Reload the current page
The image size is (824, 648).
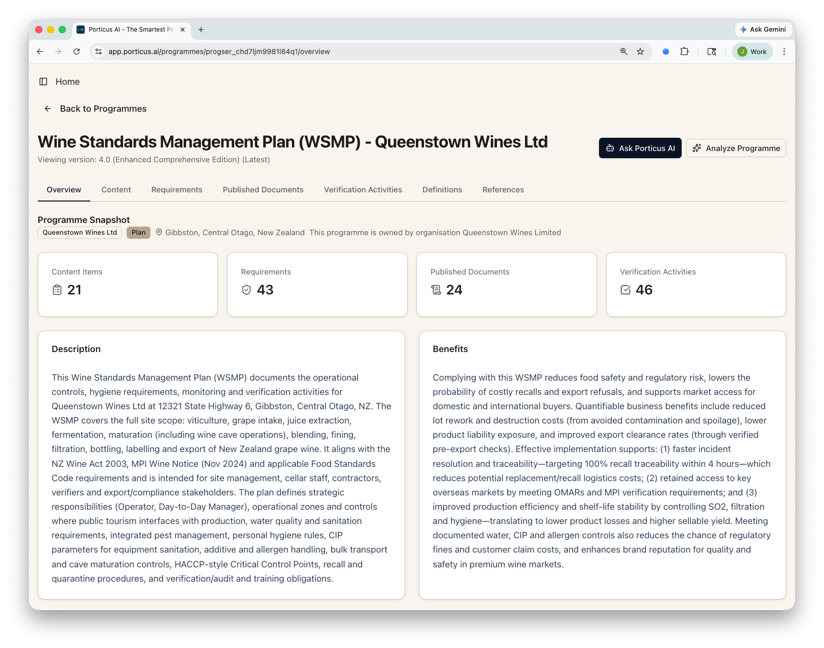point(77,52)
